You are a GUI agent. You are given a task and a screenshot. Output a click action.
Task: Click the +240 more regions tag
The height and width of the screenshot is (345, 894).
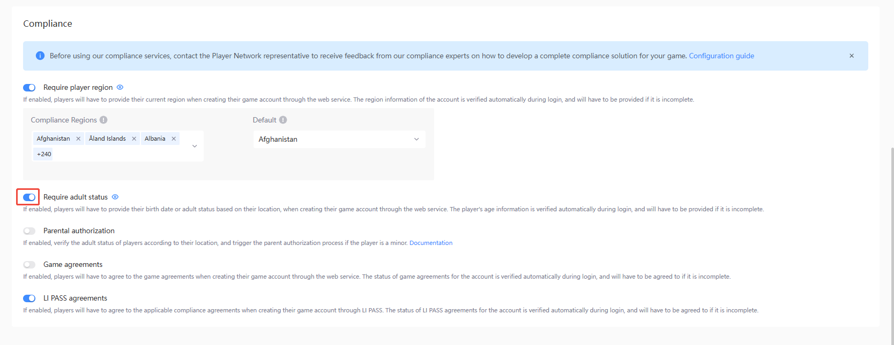click(x=44, y=154)
